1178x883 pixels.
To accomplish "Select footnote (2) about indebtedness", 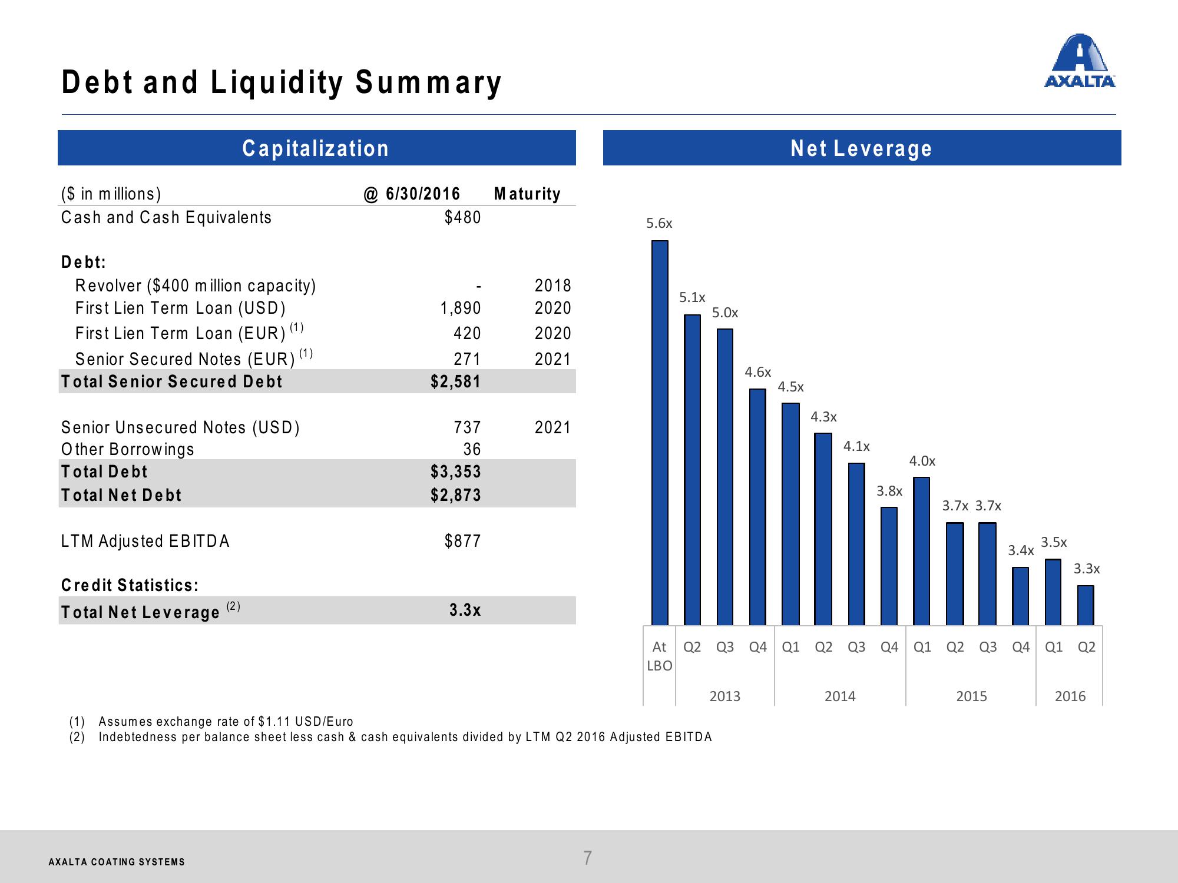I will 391,736.
